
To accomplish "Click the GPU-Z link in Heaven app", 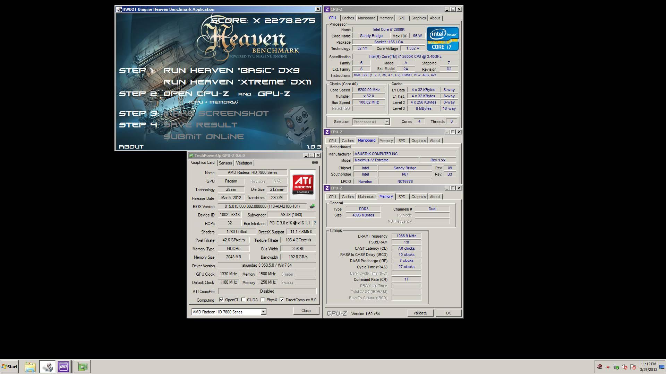I will click(274, 94).
